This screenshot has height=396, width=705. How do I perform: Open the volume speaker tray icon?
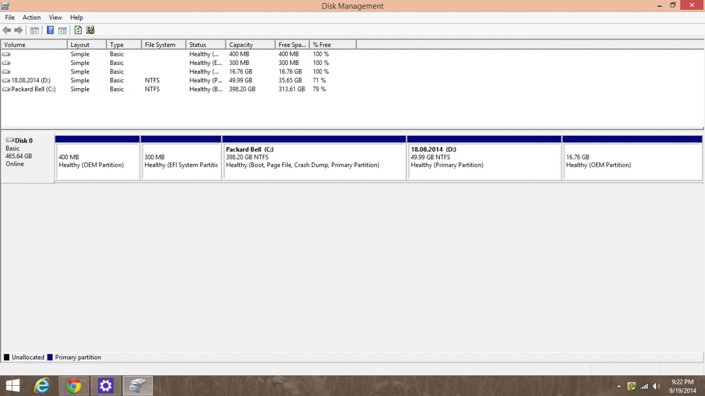tap(656, 386)
